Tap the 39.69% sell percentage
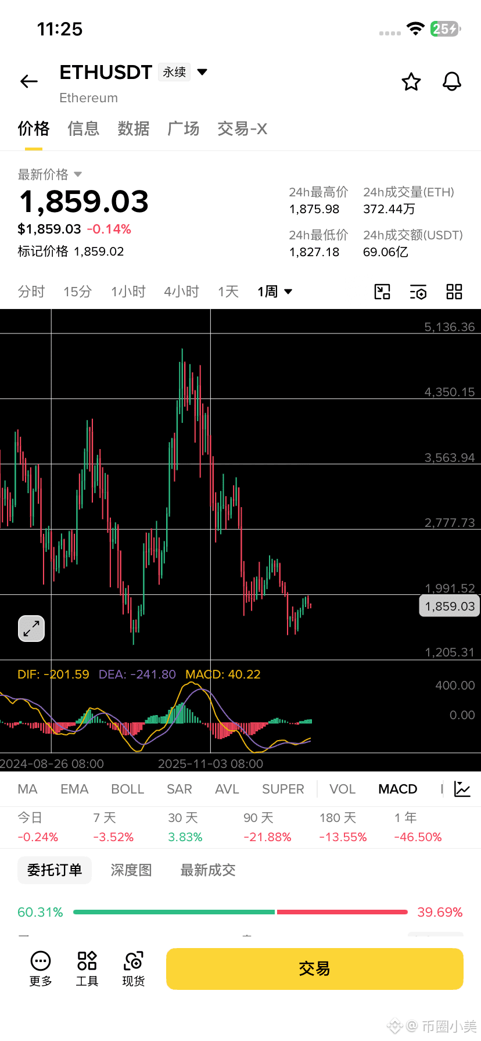481x1041 pixels. pyautogui.click(x=440, y=912)
